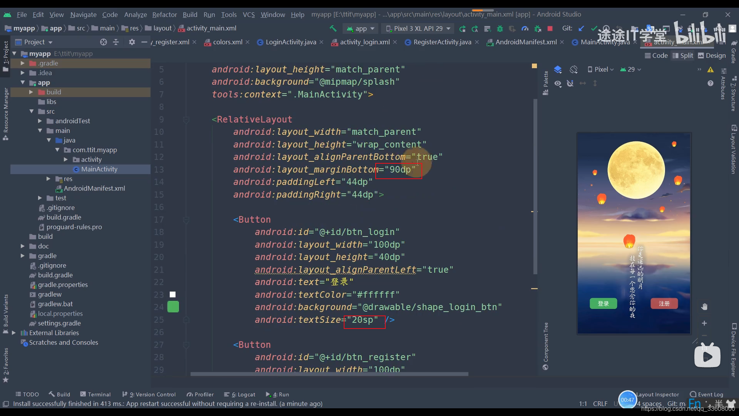
Task: Open Project panel settings gear
Action: (132, 42)
